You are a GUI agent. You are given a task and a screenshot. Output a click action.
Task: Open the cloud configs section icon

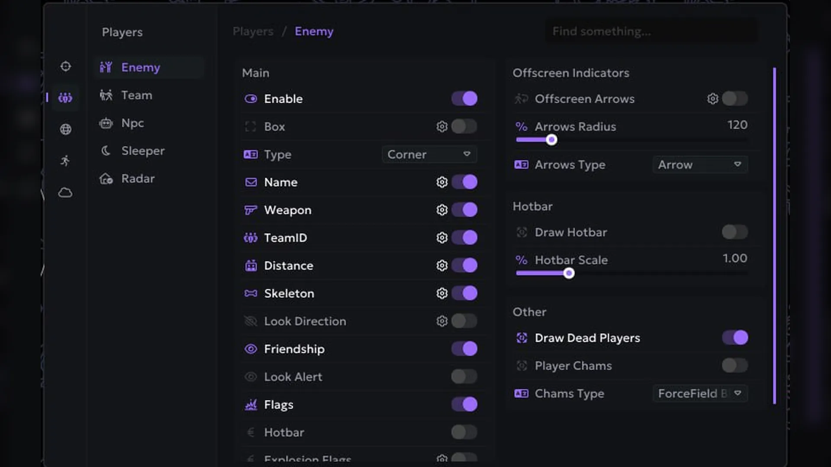pos(65,192)
